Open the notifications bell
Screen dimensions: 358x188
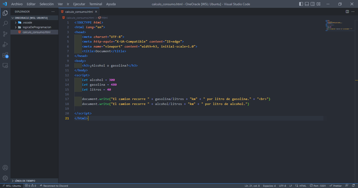[353, 186]
